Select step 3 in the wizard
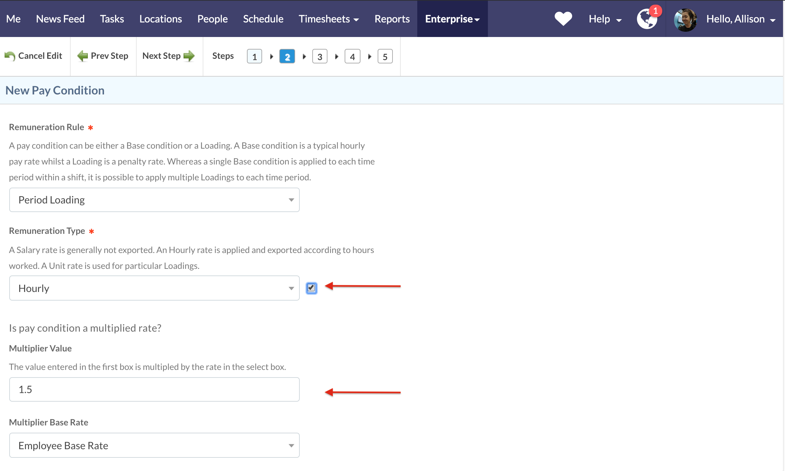Screen dimensions: 785x471 point(320,57)
